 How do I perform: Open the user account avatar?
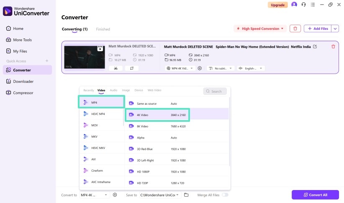pyautogui.click(x=294, y=4)
